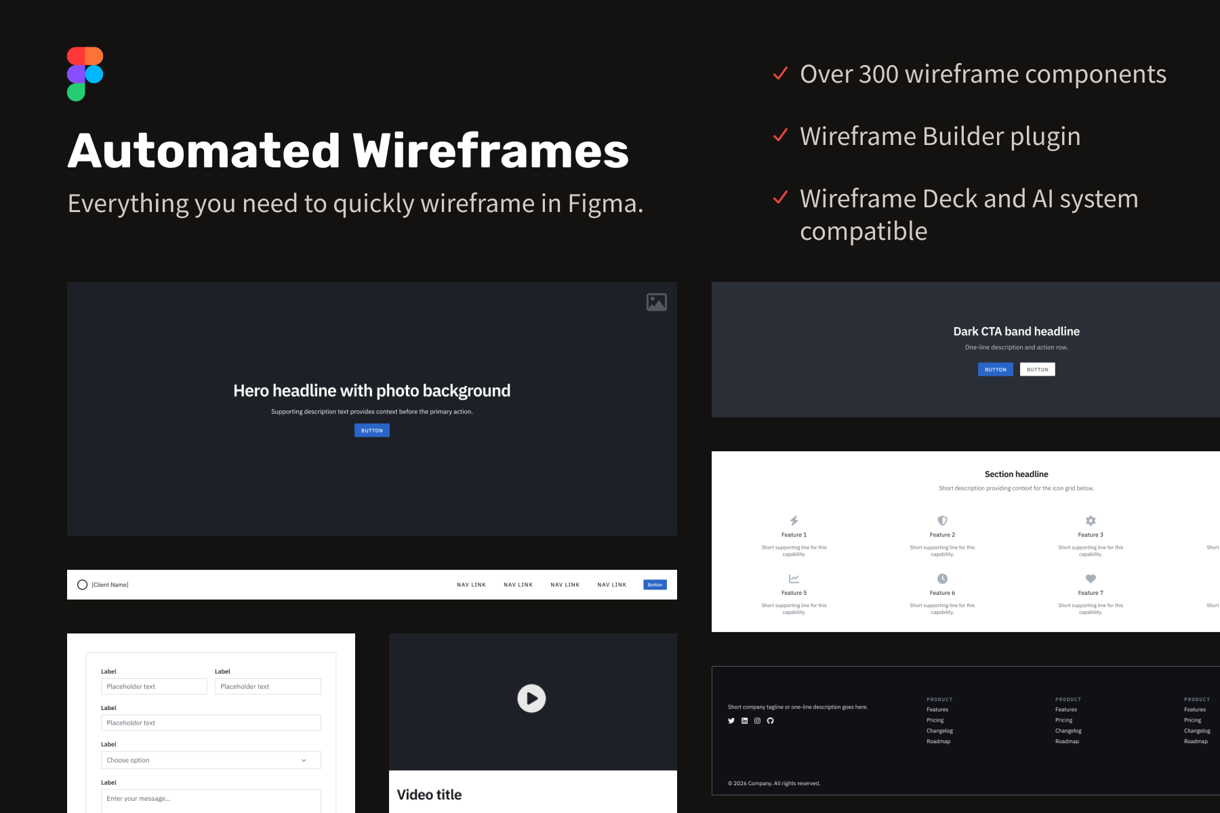Click the Feature 6 label
The height and width of the screenshot is (813, 1220).
pos(942,593)
